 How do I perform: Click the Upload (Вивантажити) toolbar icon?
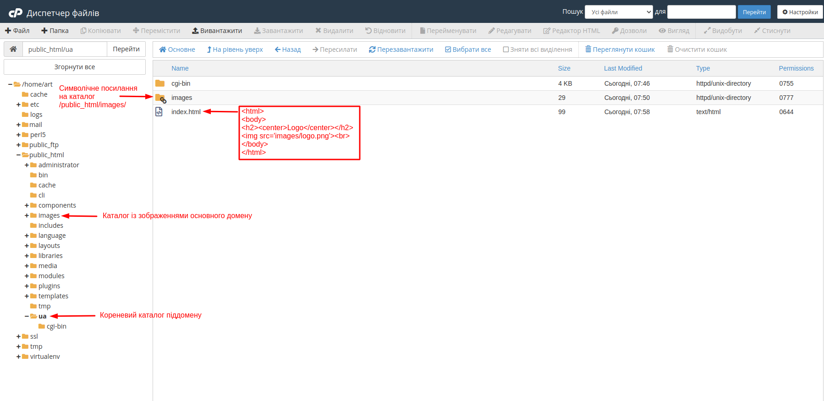pos(195,31)
